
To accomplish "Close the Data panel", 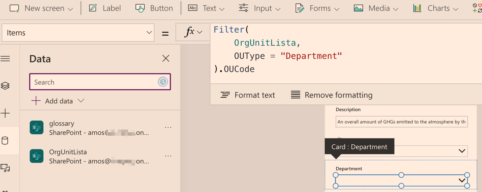I will [166, 58].
